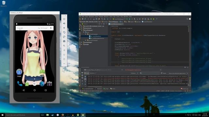Click emulator sidebar back triangle button
The width and height of the screenshot is (209, 117).
tap(64, 50)
